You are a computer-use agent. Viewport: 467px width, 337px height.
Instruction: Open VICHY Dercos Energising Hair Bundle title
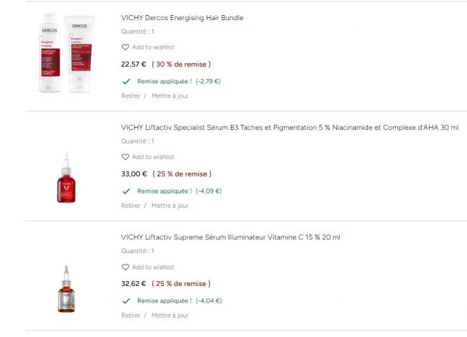(182, 18)
